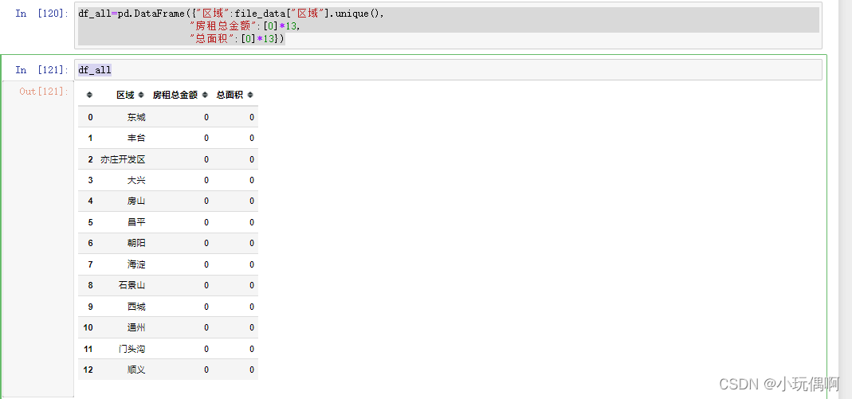The image size is (852, 399).
Task: Click the In [121] df_all cell editor
Action: [448, 70]
